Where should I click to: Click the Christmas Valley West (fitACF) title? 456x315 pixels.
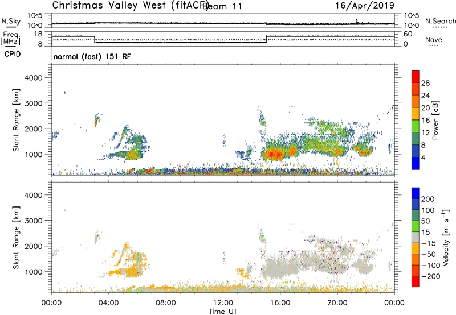[130, 6]
